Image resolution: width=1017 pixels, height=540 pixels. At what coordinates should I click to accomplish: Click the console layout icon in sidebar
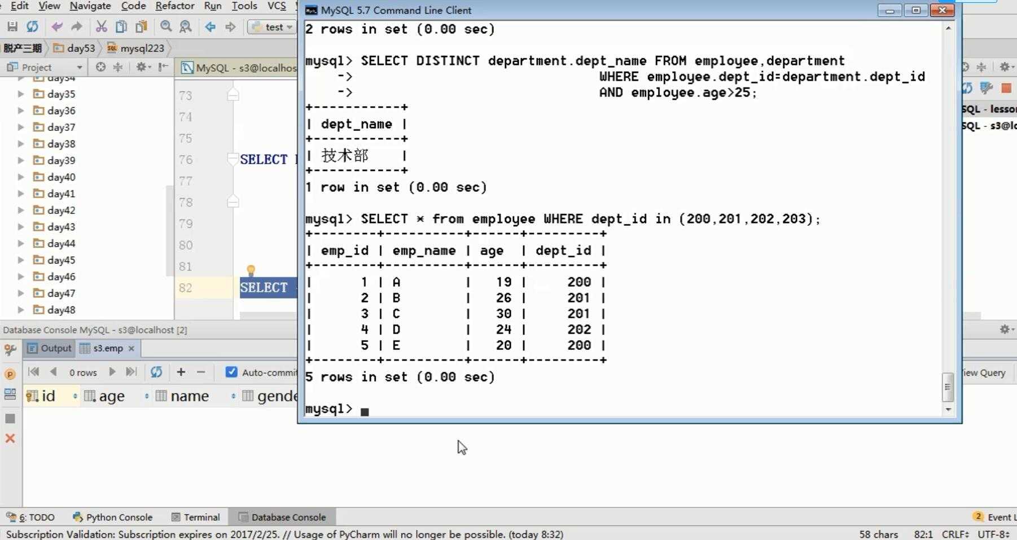pyautogui.click(x=10, y=394)
